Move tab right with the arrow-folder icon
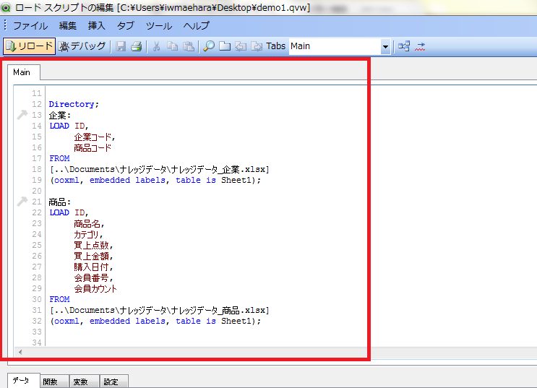This screenshot has height=388, width=537. tap(257, 46)
